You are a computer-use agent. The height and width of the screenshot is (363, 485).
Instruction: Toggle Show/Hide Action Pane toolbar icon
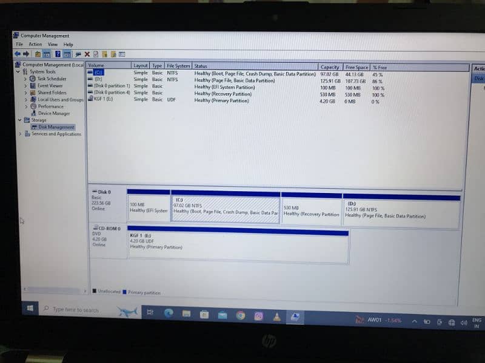(67, 54)
